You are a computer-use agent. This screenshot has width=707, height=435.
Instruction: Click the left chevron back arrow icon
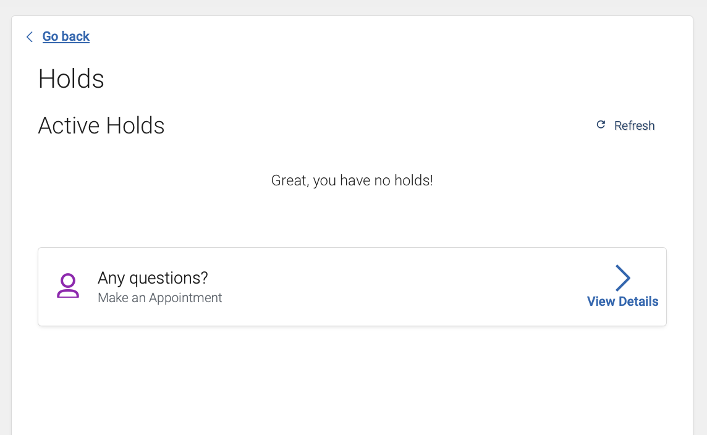[30, 36]
